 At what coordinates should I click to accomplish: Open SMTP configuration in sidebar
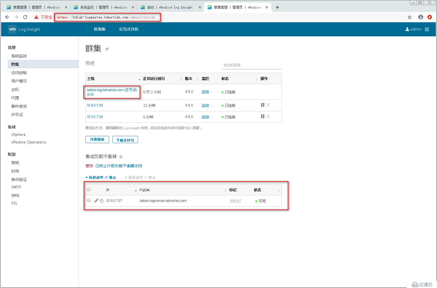pyautogui.click(x=16, y=187)
